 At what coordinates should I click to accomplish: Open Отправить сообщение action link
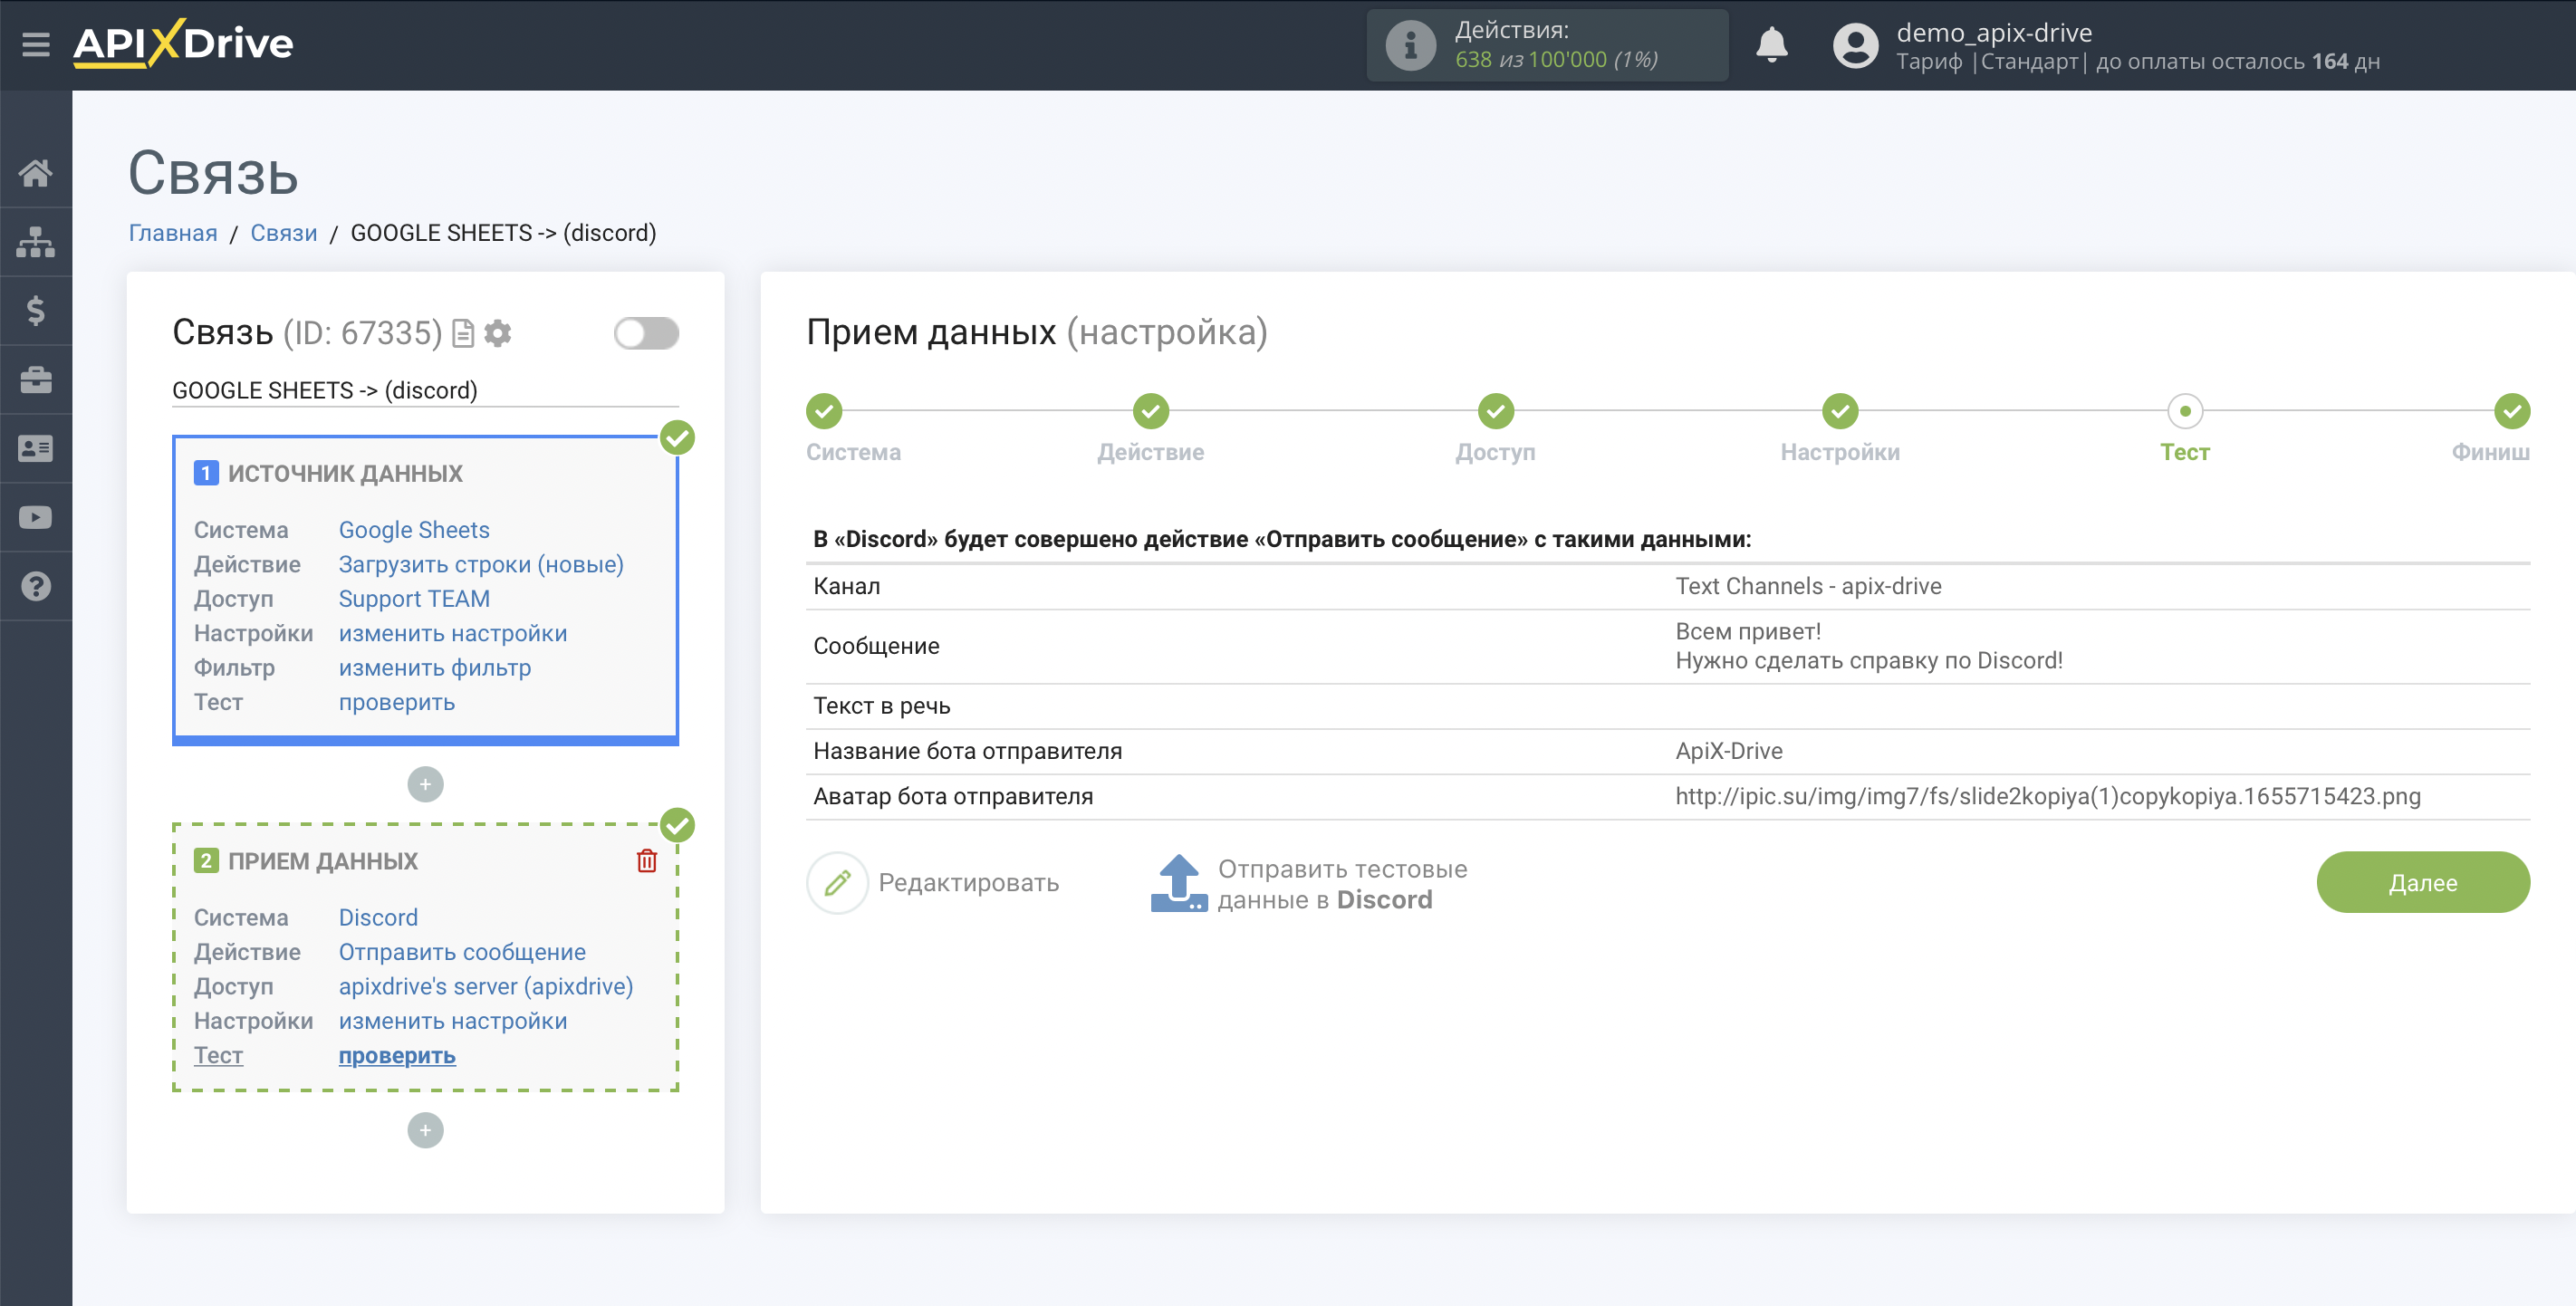(462, 952)
